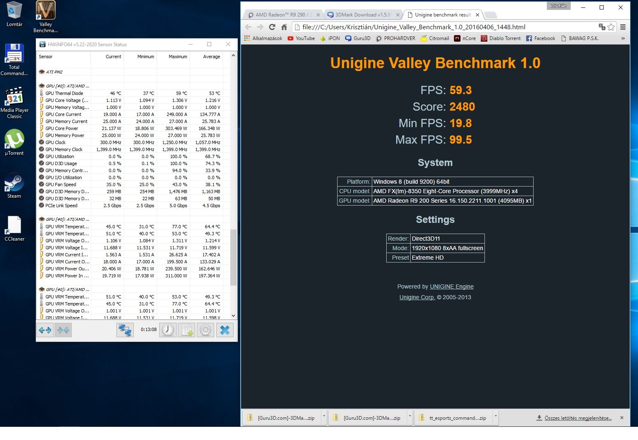Click the UNIGINE Engine link
This screenshot has height=440, width=638.
tap(451, 286)
